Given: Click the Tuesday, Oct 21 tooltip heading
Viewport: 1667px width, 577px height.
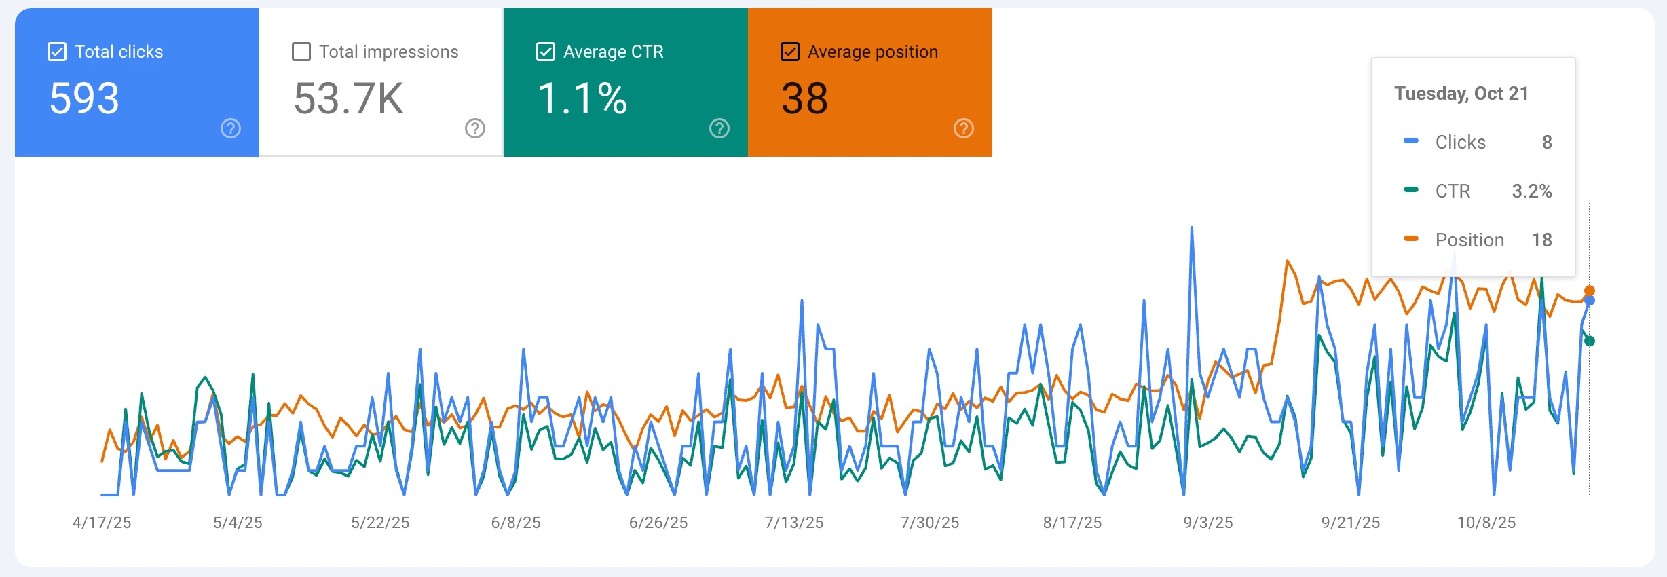Looking at the screenshot, I should tap(1461, 94).
